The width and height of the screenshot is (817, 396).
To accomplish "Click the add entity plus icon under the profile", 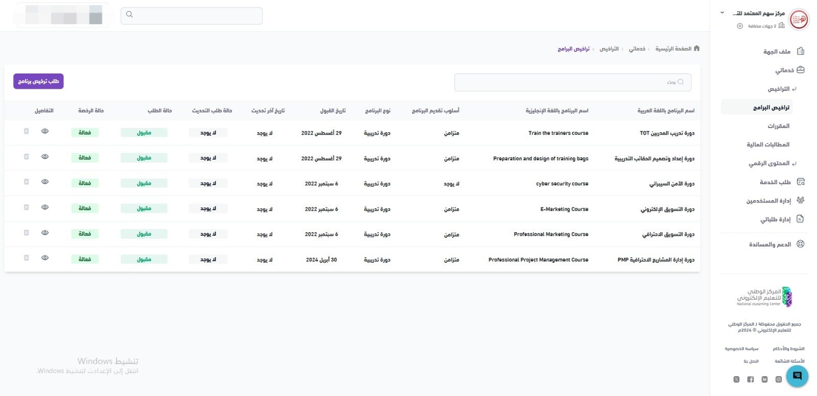I will (x=740, y=26).
